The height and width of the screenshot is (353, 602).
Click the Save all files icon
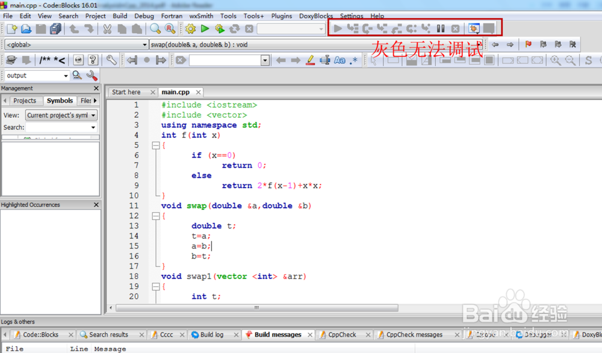pos(55,29)
